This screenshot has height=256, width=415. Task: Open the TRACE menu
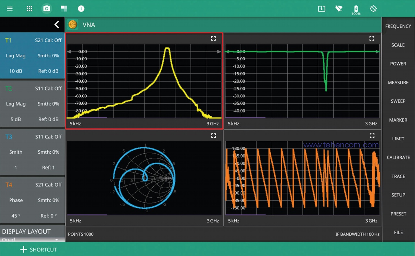click(x=398, y=176)
